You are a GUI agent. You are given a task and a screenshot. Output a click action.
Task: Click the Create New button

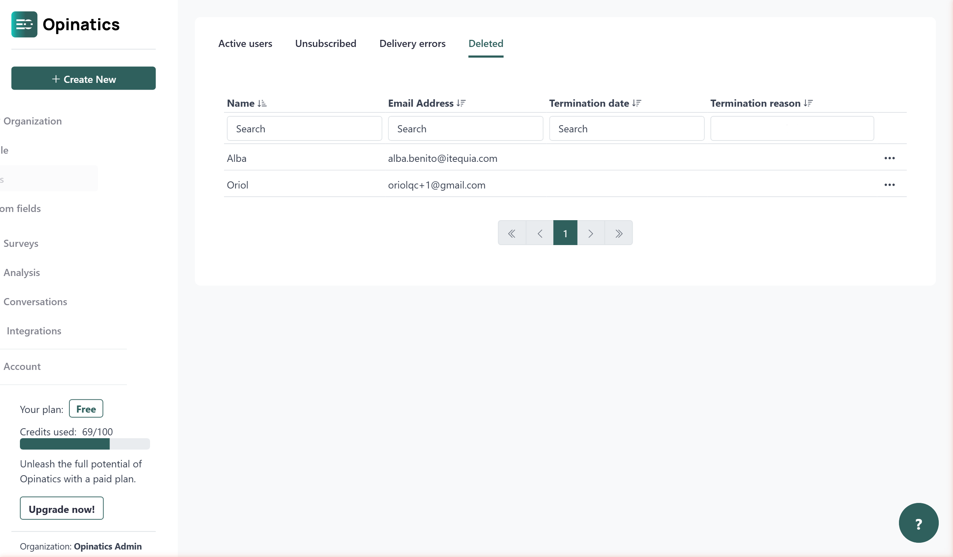(x=84, y=78)
